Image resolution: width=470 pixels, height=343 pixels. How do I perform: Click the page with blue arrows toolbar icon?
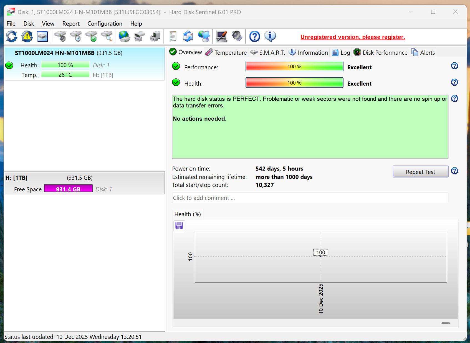pos(188,36)
